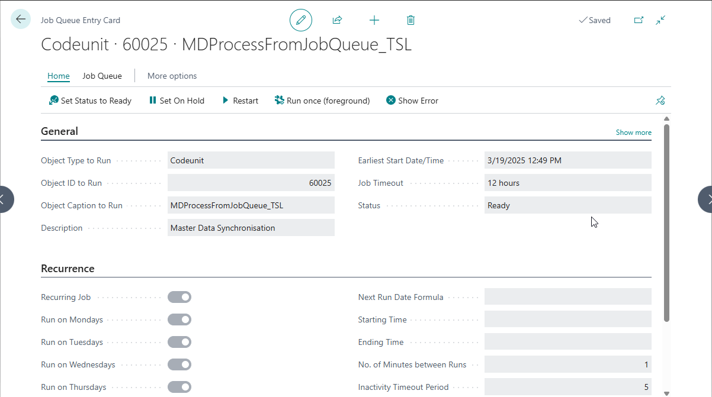
Task: Click the Starting Time field
Action: click(568, 319)
